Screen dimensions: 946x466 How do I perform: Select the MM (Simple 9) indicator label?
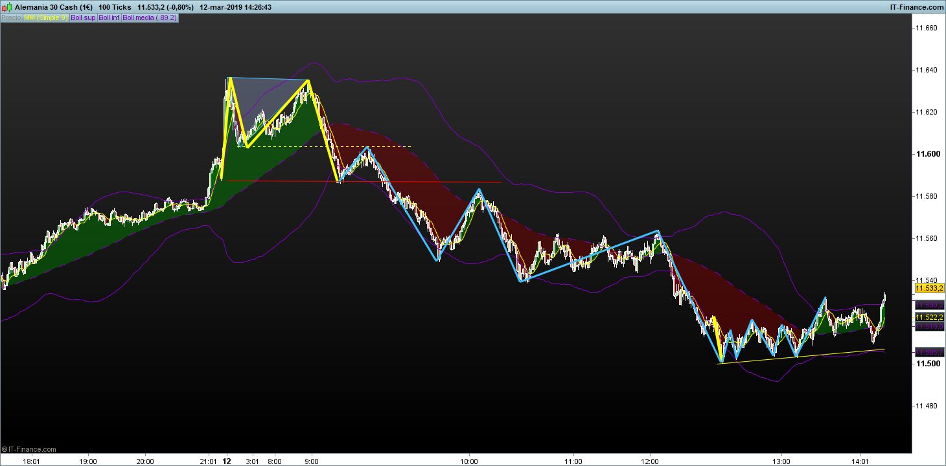[x=45, y=17]
